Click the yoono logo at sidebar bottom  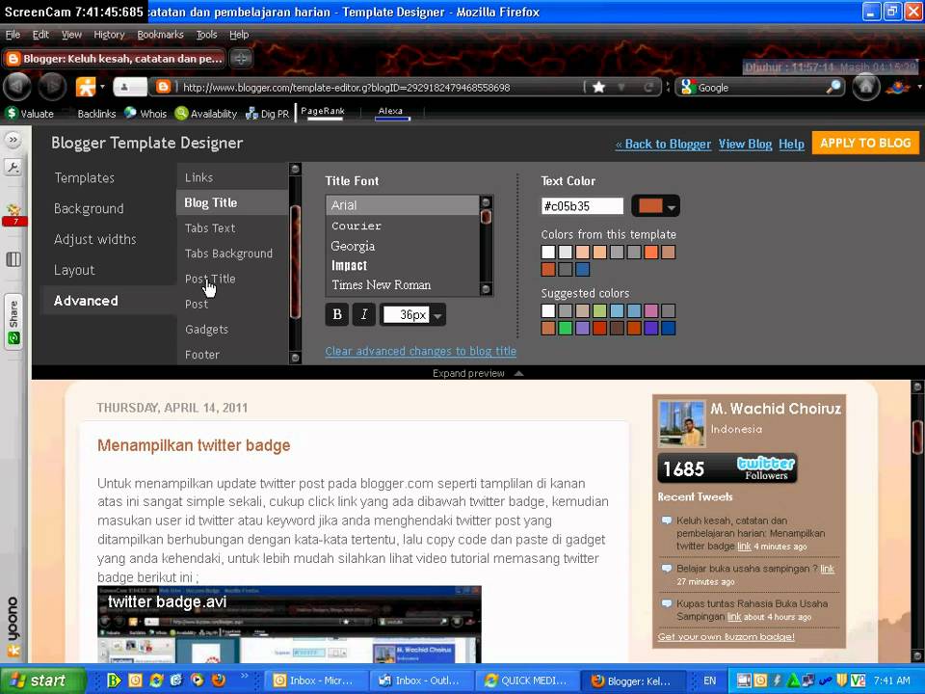(x=13, y=627)
